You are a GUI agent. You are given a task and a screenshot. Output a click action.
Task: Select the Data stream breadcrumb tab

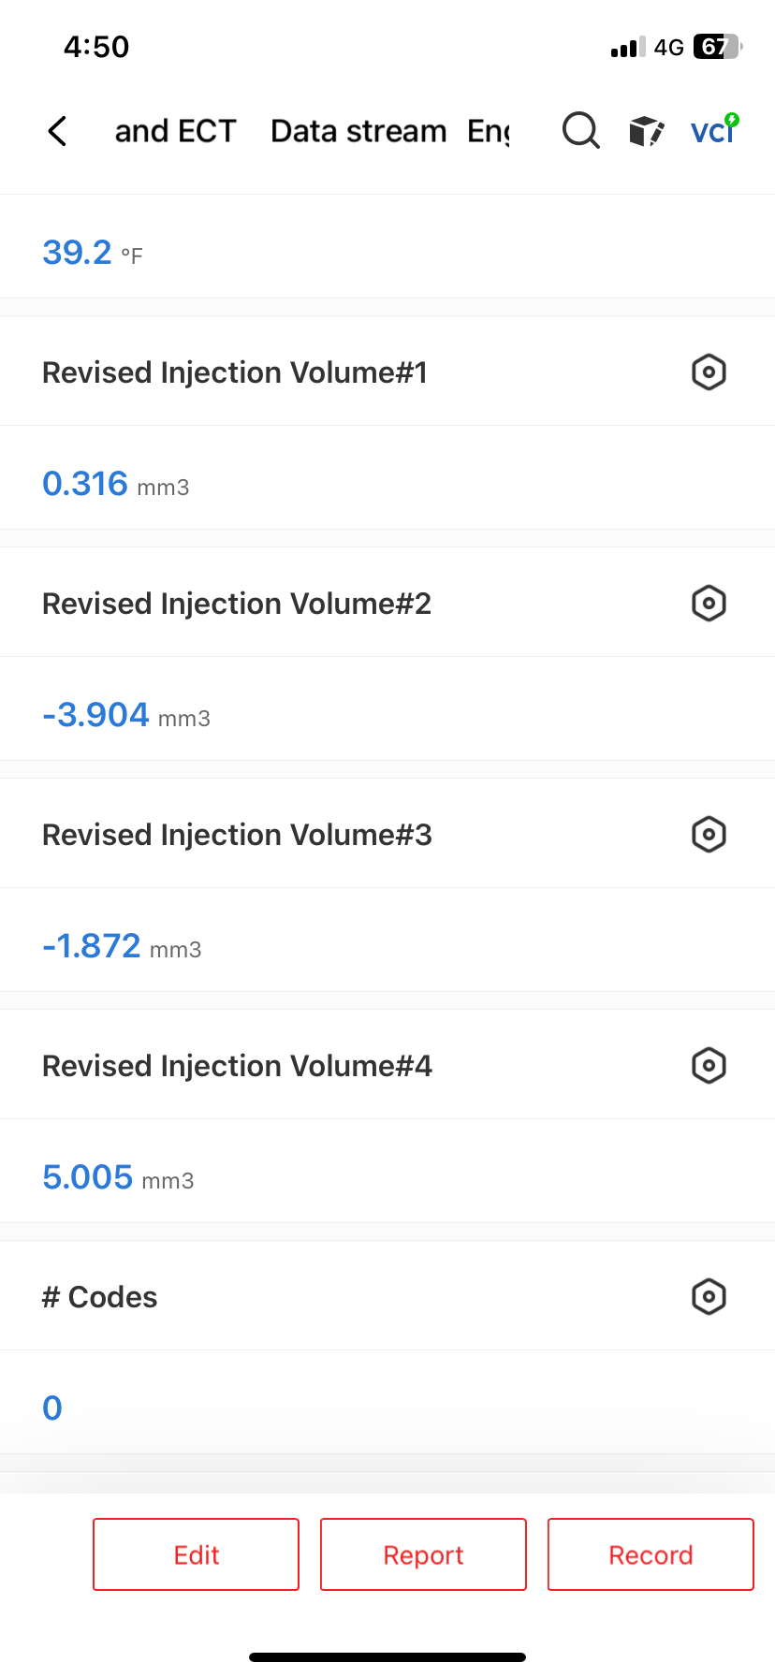click(x=358, y=131)
